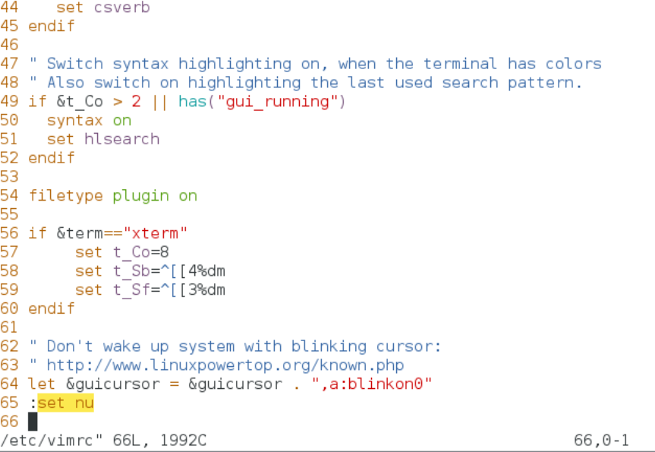The width and height of the screenshot is (655, 452).
Task: Click 'endif' on line 52
Action: tap(52, 158)
